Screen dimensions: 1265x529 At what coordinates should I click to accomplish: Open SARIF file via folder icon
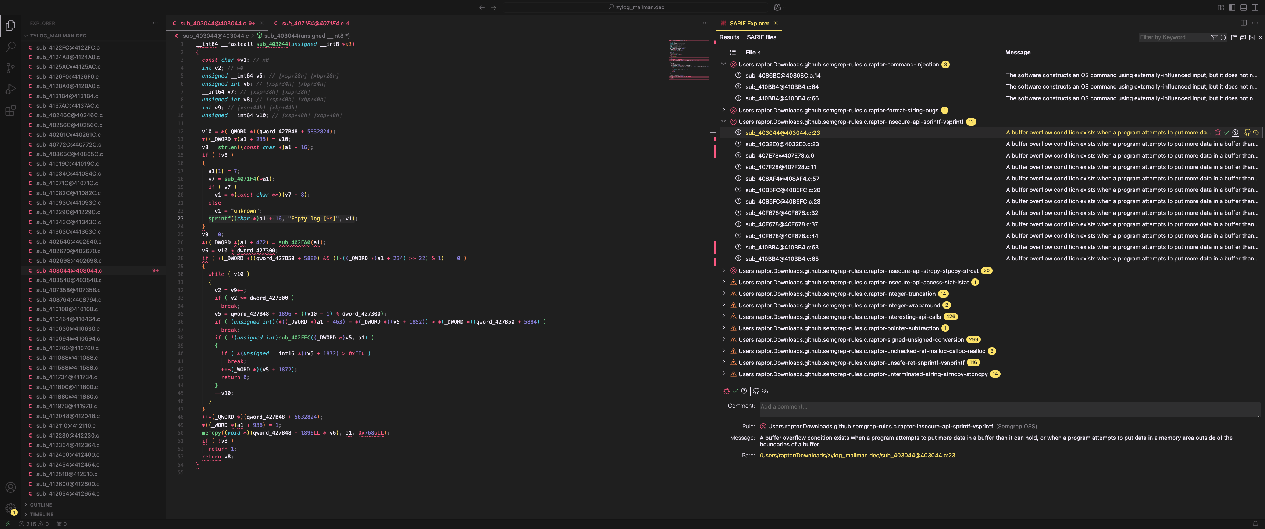click(x=1234, y=37)
